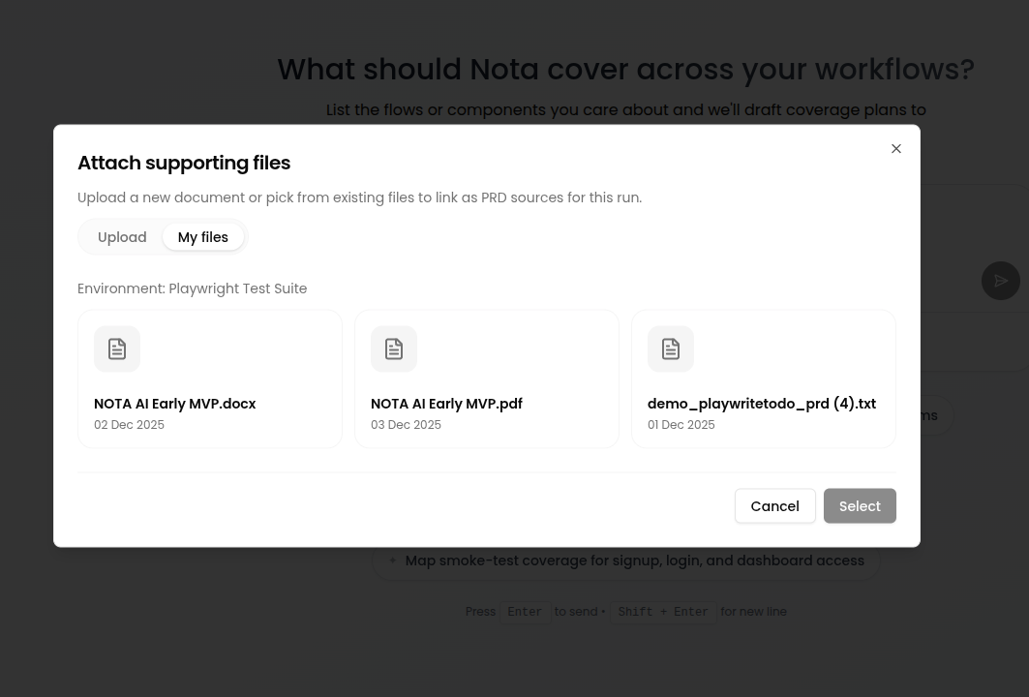Confirm with the Select button

point(860,506)
